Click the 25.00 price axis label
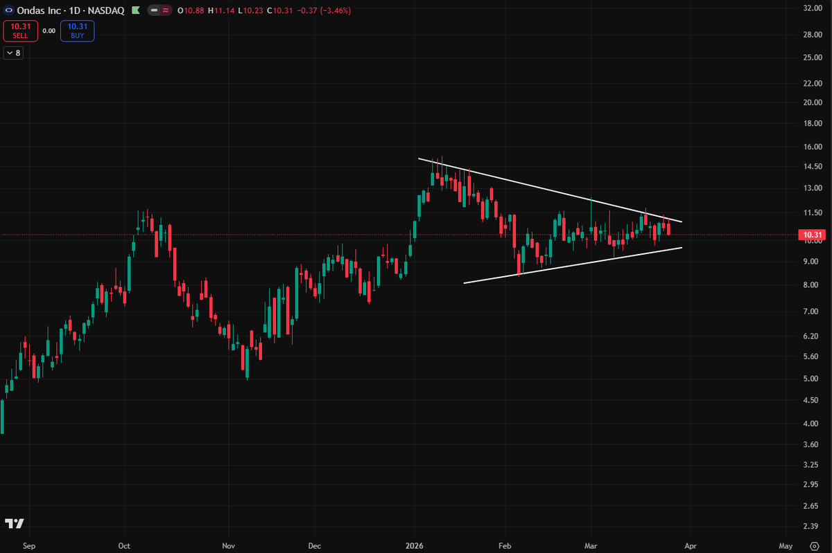 coord(813,57)
